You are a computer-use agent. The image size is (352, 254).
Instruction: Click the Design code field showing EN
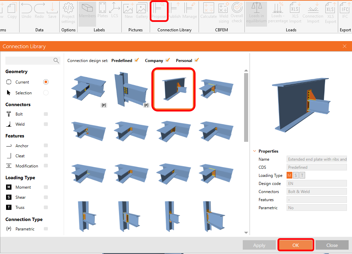tap(317, 183)
